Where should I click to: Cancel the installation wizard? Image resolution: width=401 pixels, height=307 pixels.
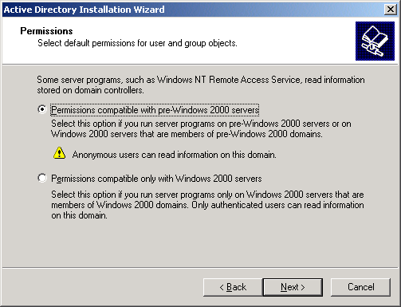click(360, 287)
